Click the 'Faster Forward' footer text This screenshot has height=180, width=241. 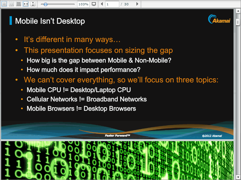click(118, 136)
